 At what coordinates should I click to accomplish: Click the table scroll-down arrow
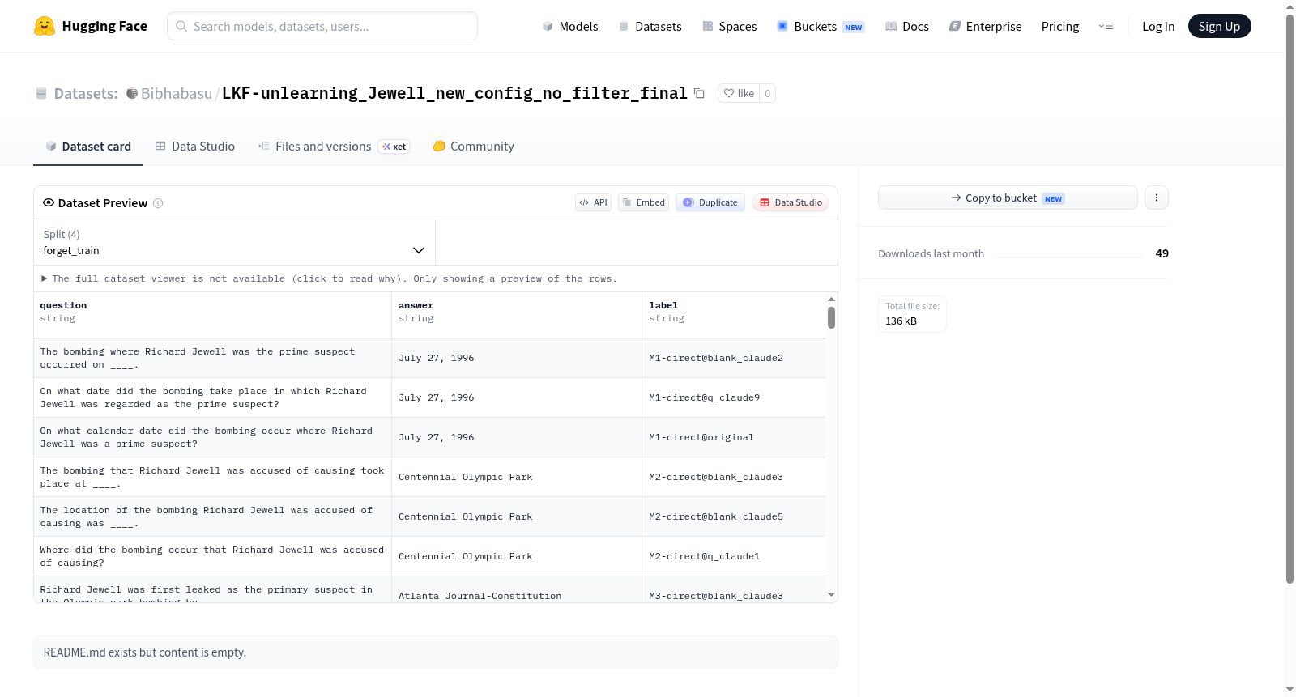[x=831, y=595]
